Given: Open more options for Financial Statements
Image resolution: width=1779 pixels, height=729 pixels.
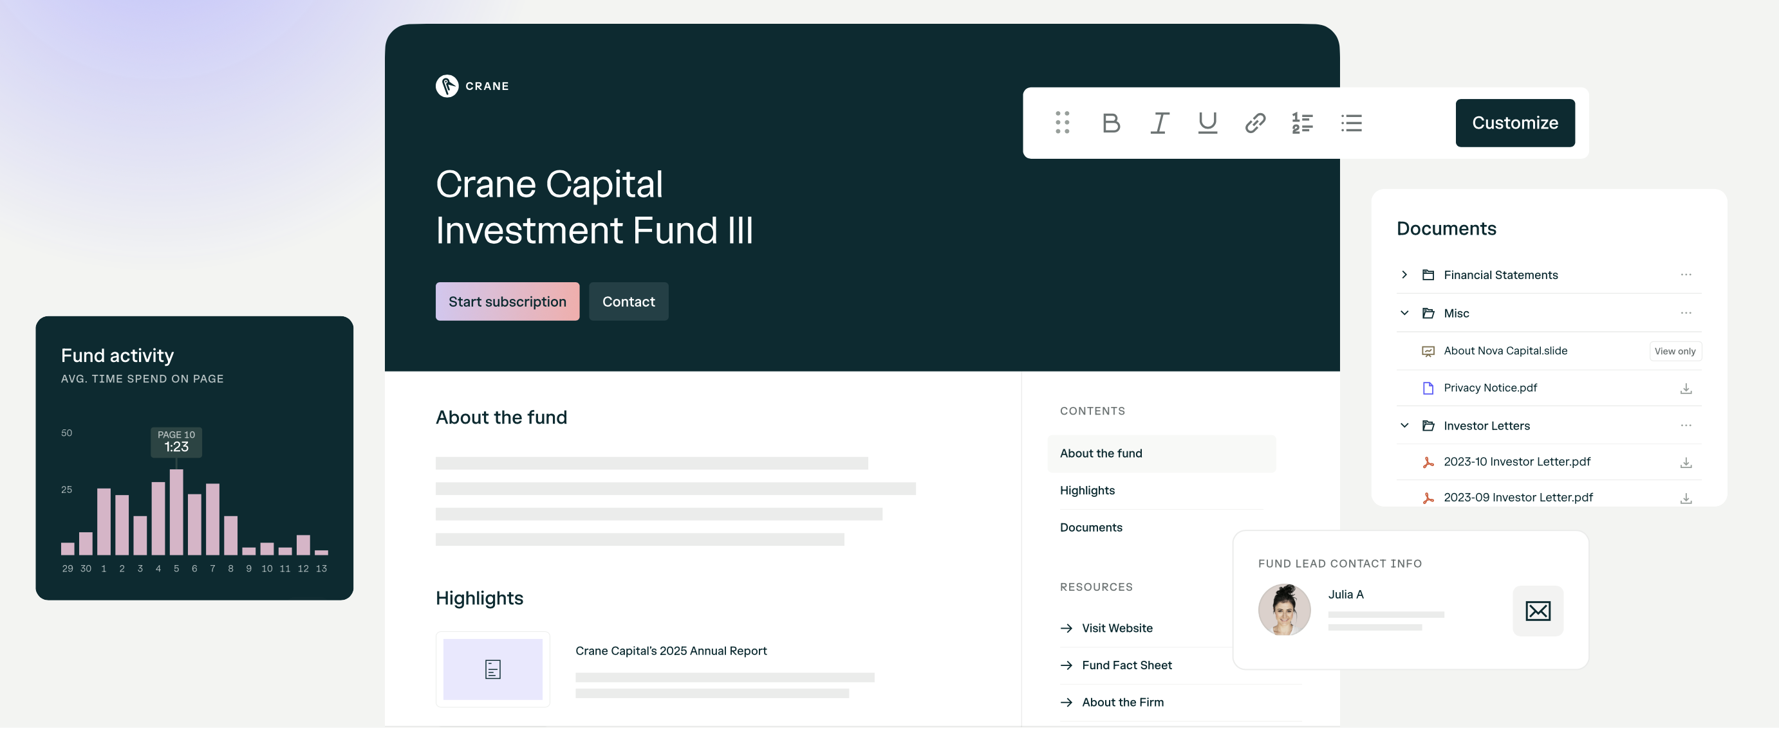Looking at the screenshot, I should coord(1685,274).
